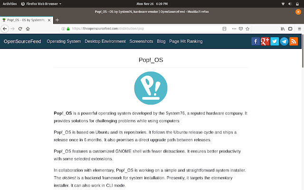Open a new tab with plus button
304x190 pixels.
point(57,20)
